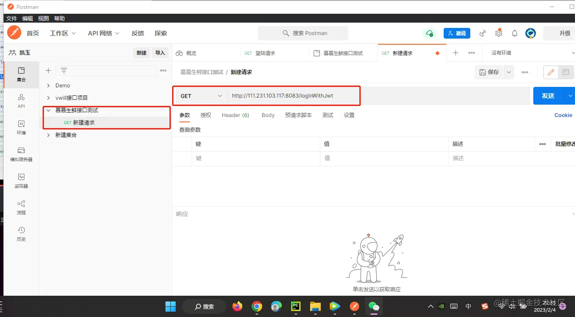Add a new collection with plus icon
The image size is (575, 317).
[x=48, y=70]
